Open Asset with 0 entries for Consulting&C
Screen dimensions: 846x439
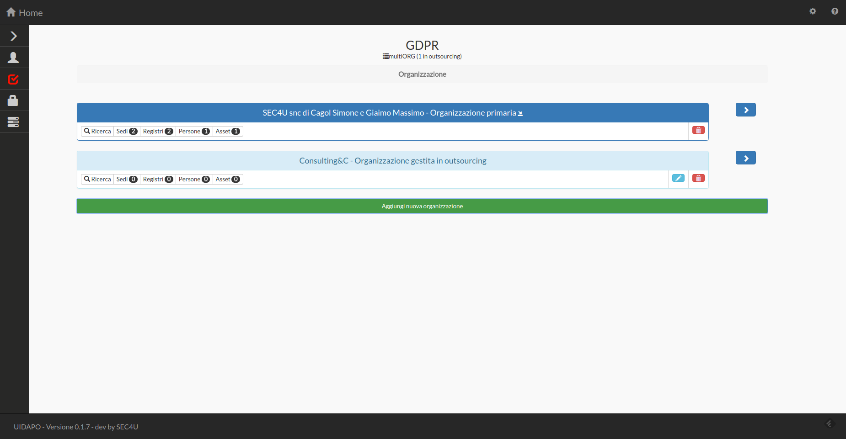click(228, 179)
